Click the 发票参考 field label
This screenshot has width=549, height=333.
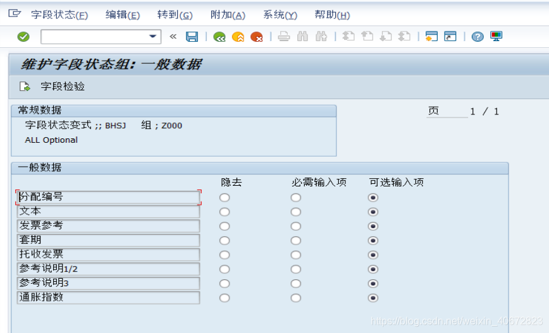click(109, 226)
